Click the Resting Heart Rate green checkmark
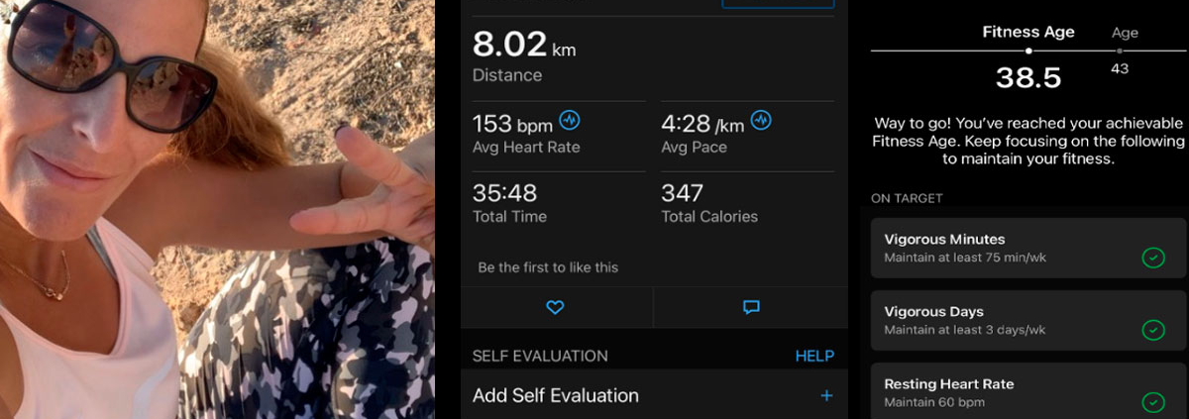Screen dimensions: 1189x419 pos(1153,402)
